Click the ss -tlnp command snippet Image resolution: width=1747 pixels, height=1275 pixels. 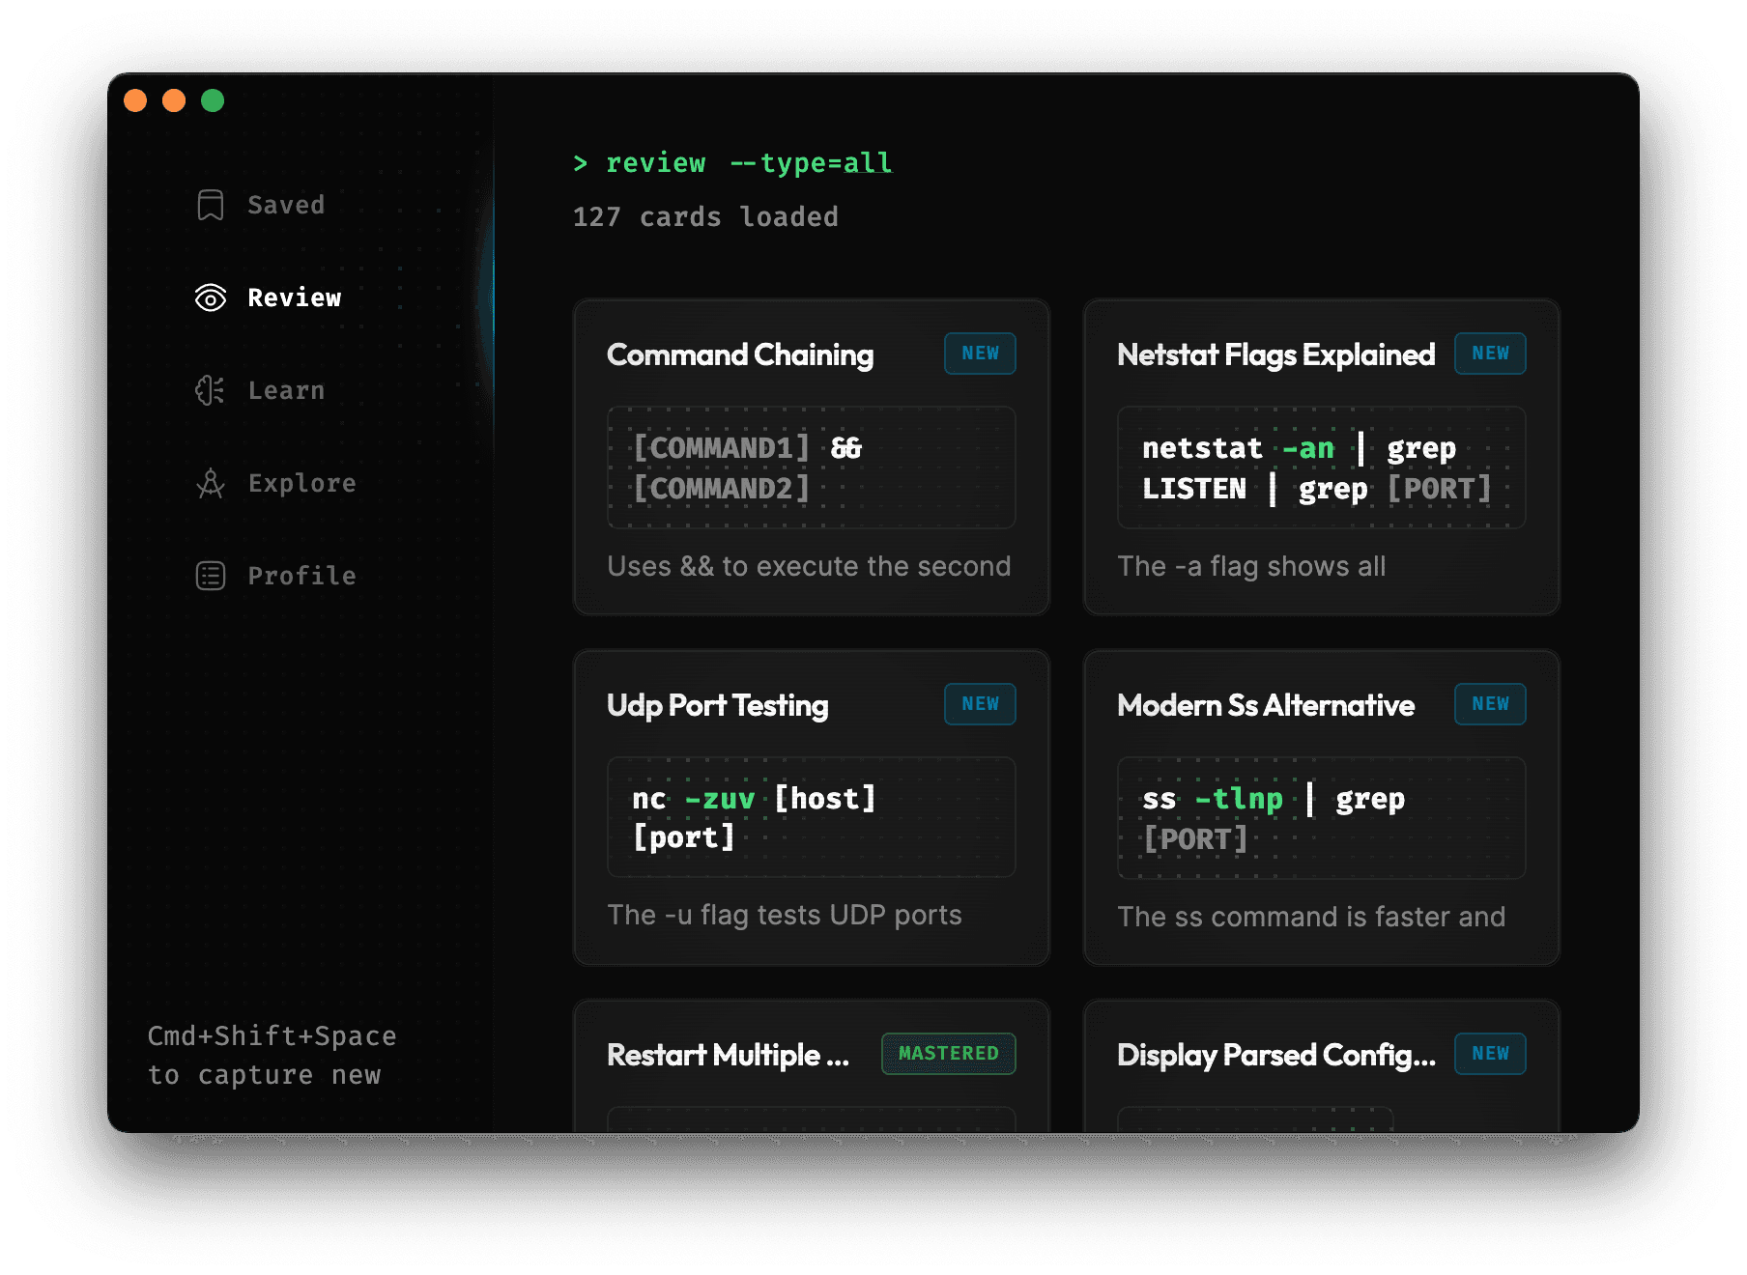[1320, 818]
